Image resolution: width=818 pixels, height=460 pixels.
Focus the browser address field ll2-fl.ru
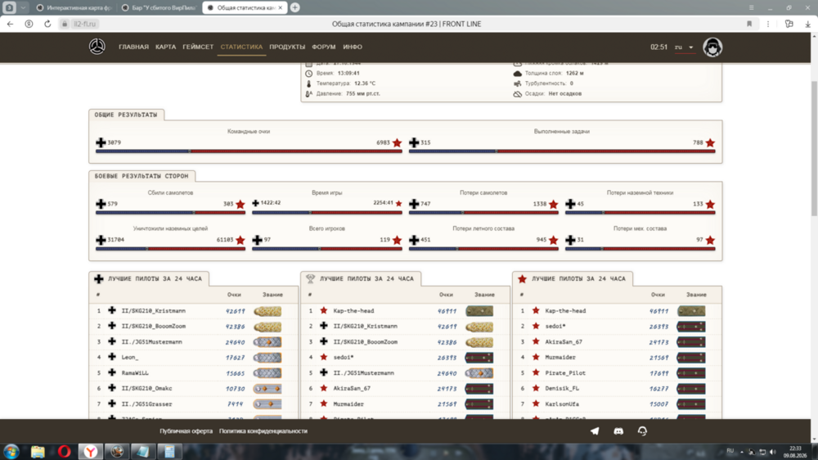click(x=84, y=24)
